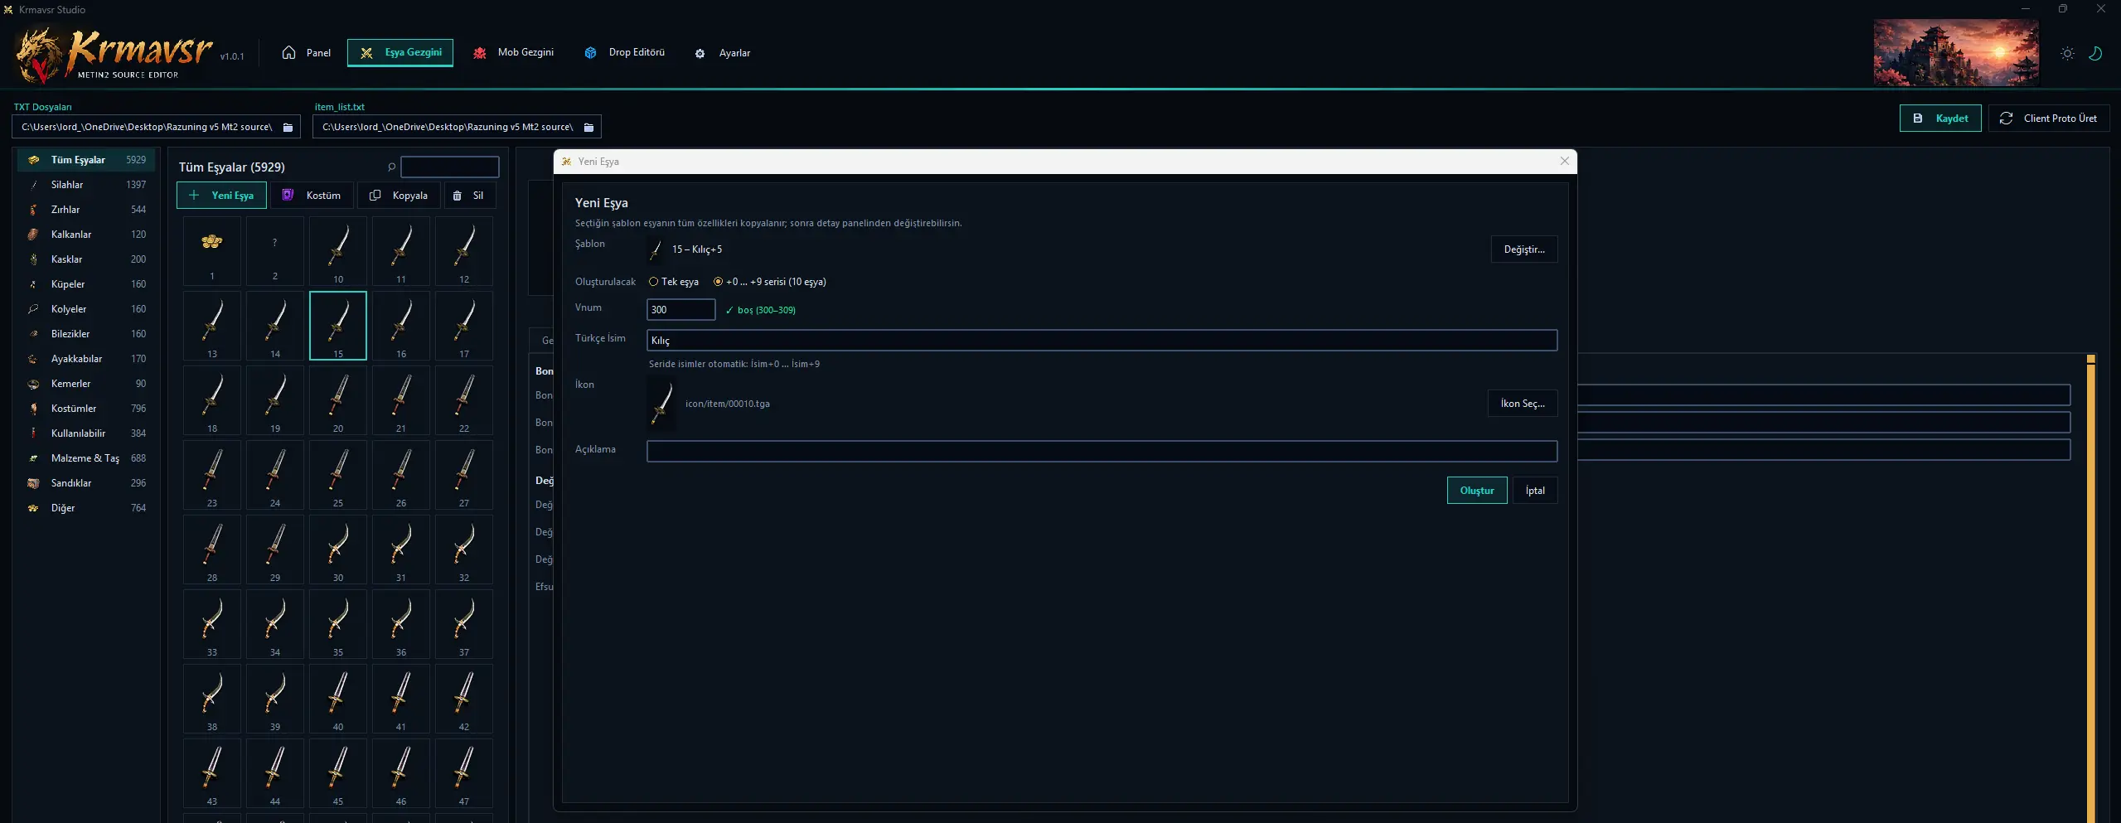Select Silahlar category in sidebar
This screenshot has height=823, width=2121.
pos(86,185)
